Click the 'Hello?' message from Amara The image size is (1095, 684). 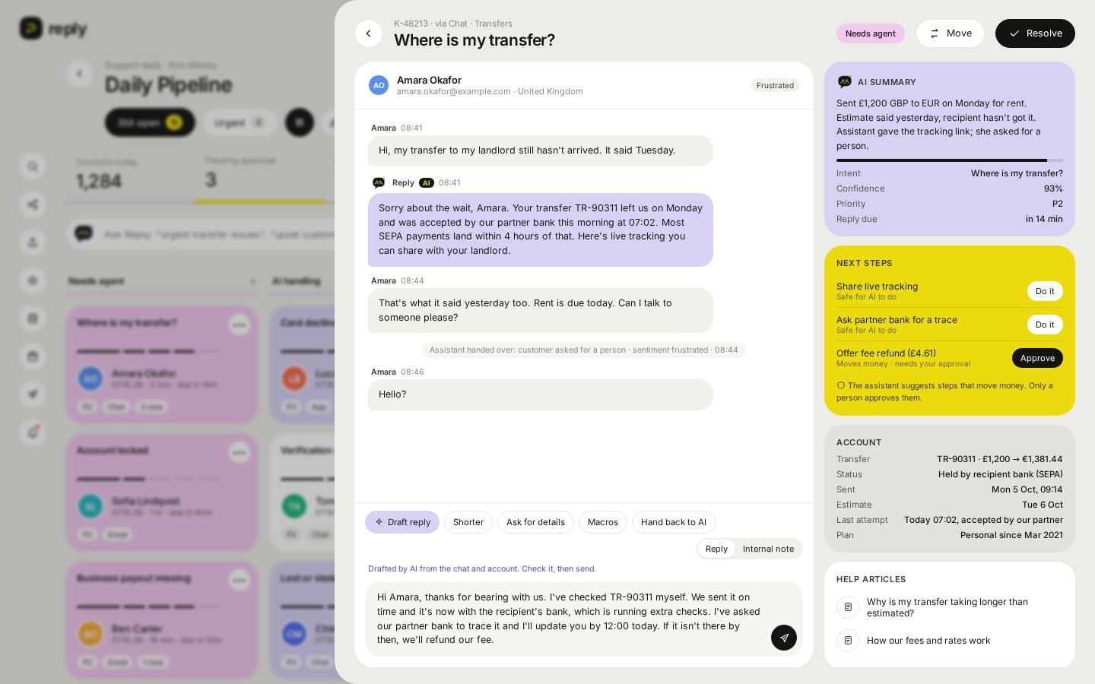coord(540,394)
